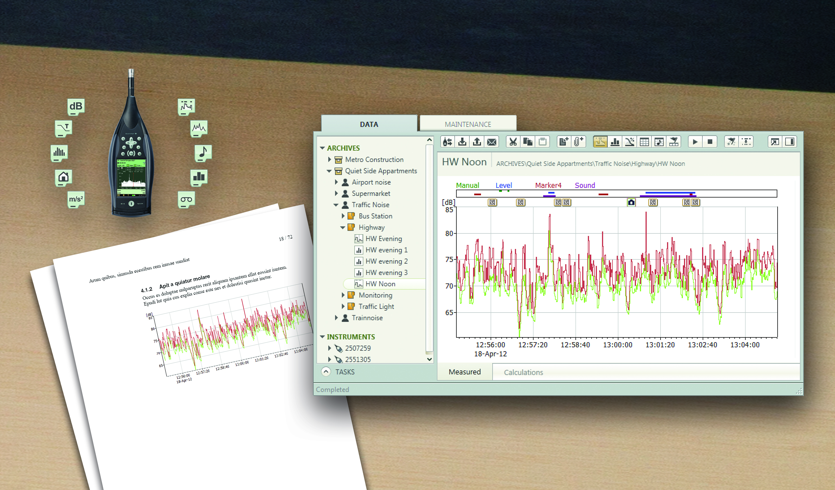Screen dimensions: 835x490
Task: Click the house icon beside the meter
Action: pyautogui.click(x=63, y=178)
